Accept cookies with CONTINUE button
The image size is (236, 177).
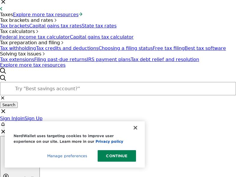point(117,156)
